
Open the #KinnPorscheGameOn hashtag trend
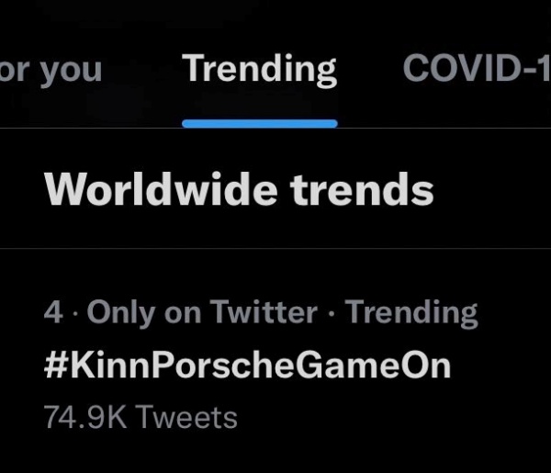pyautogui.click(x=247, y=366)
